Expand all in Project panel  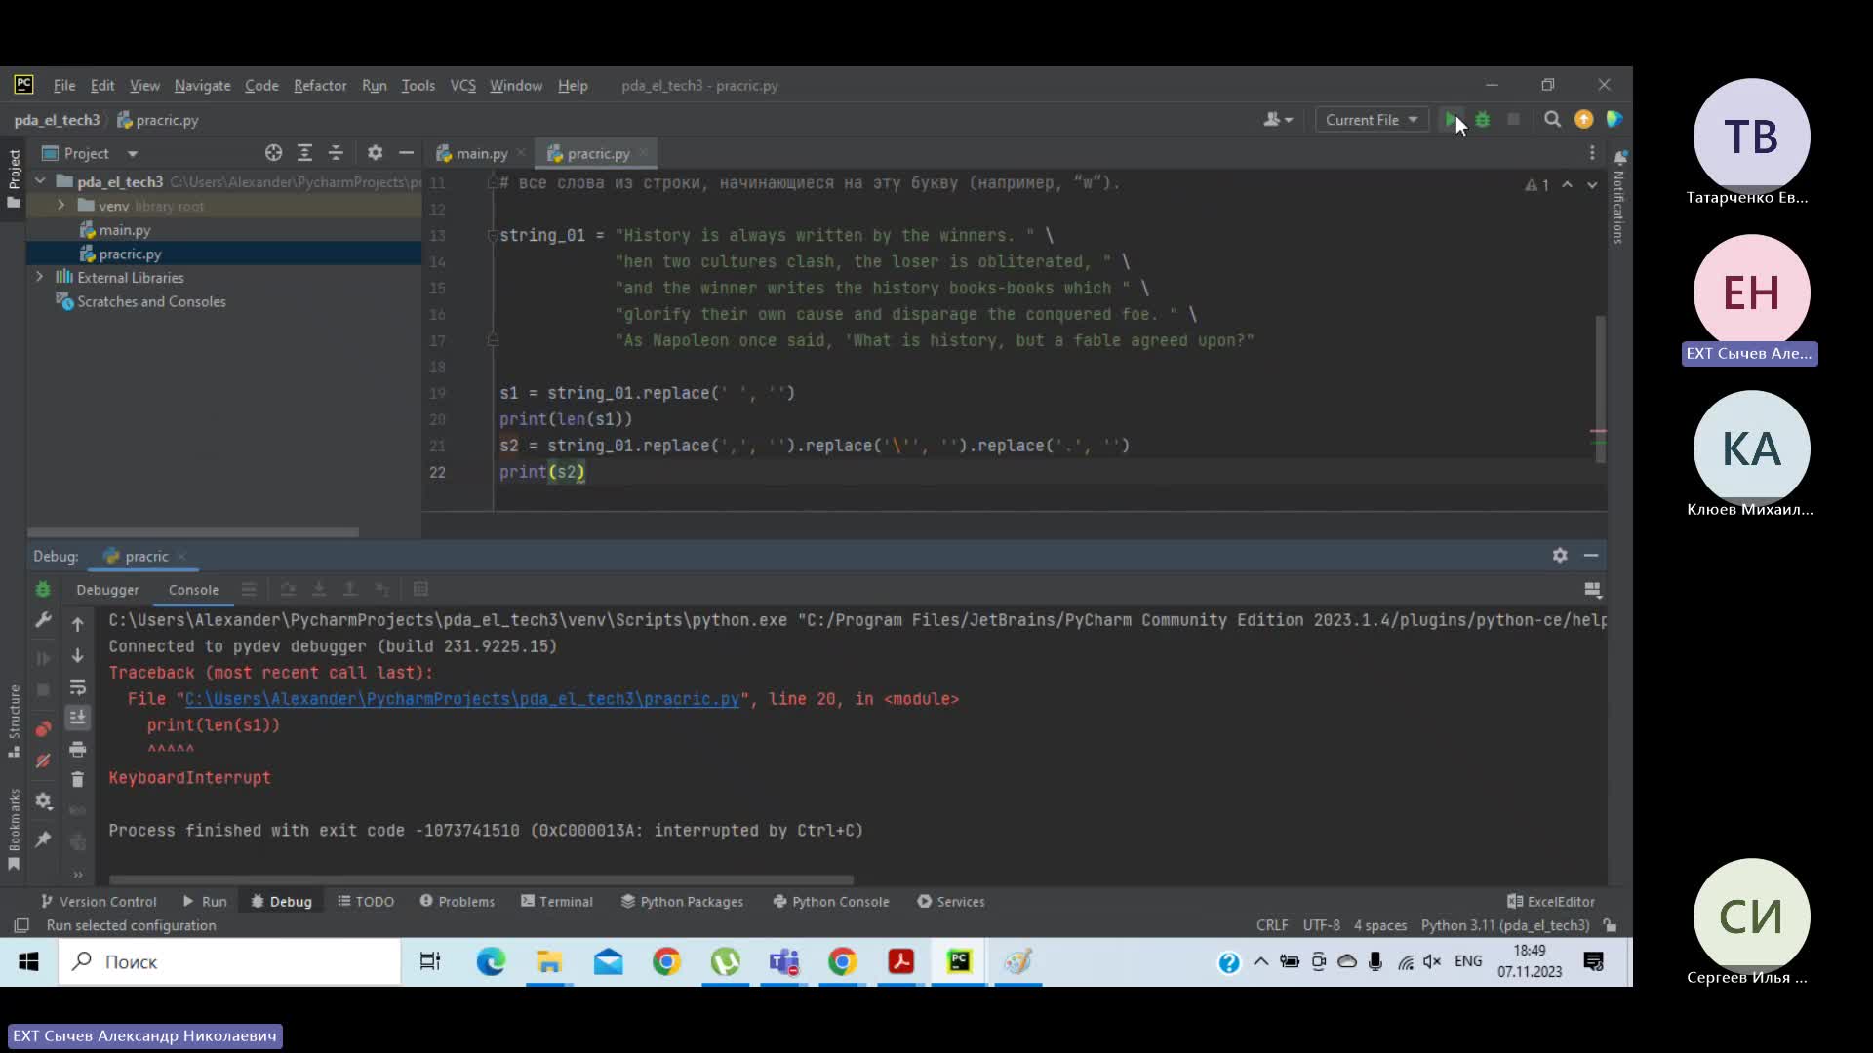304,153
